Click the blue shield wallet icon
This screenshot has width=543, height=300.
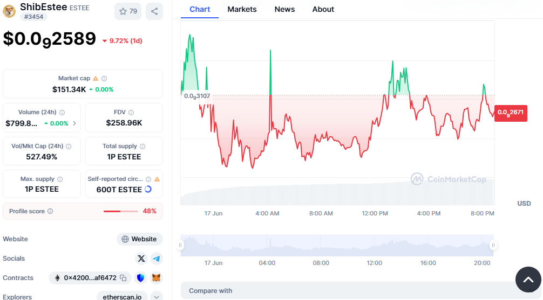coord(140,278)
